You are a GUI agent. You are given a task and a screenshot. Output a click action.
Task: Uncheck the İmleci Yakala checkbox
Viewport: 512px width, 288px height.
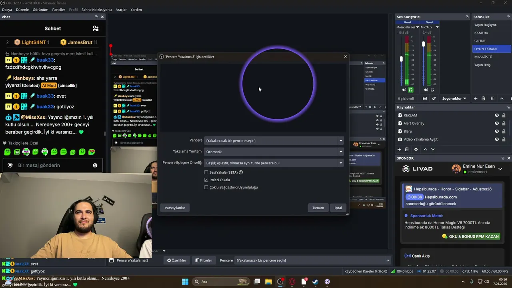pos(206,180)
